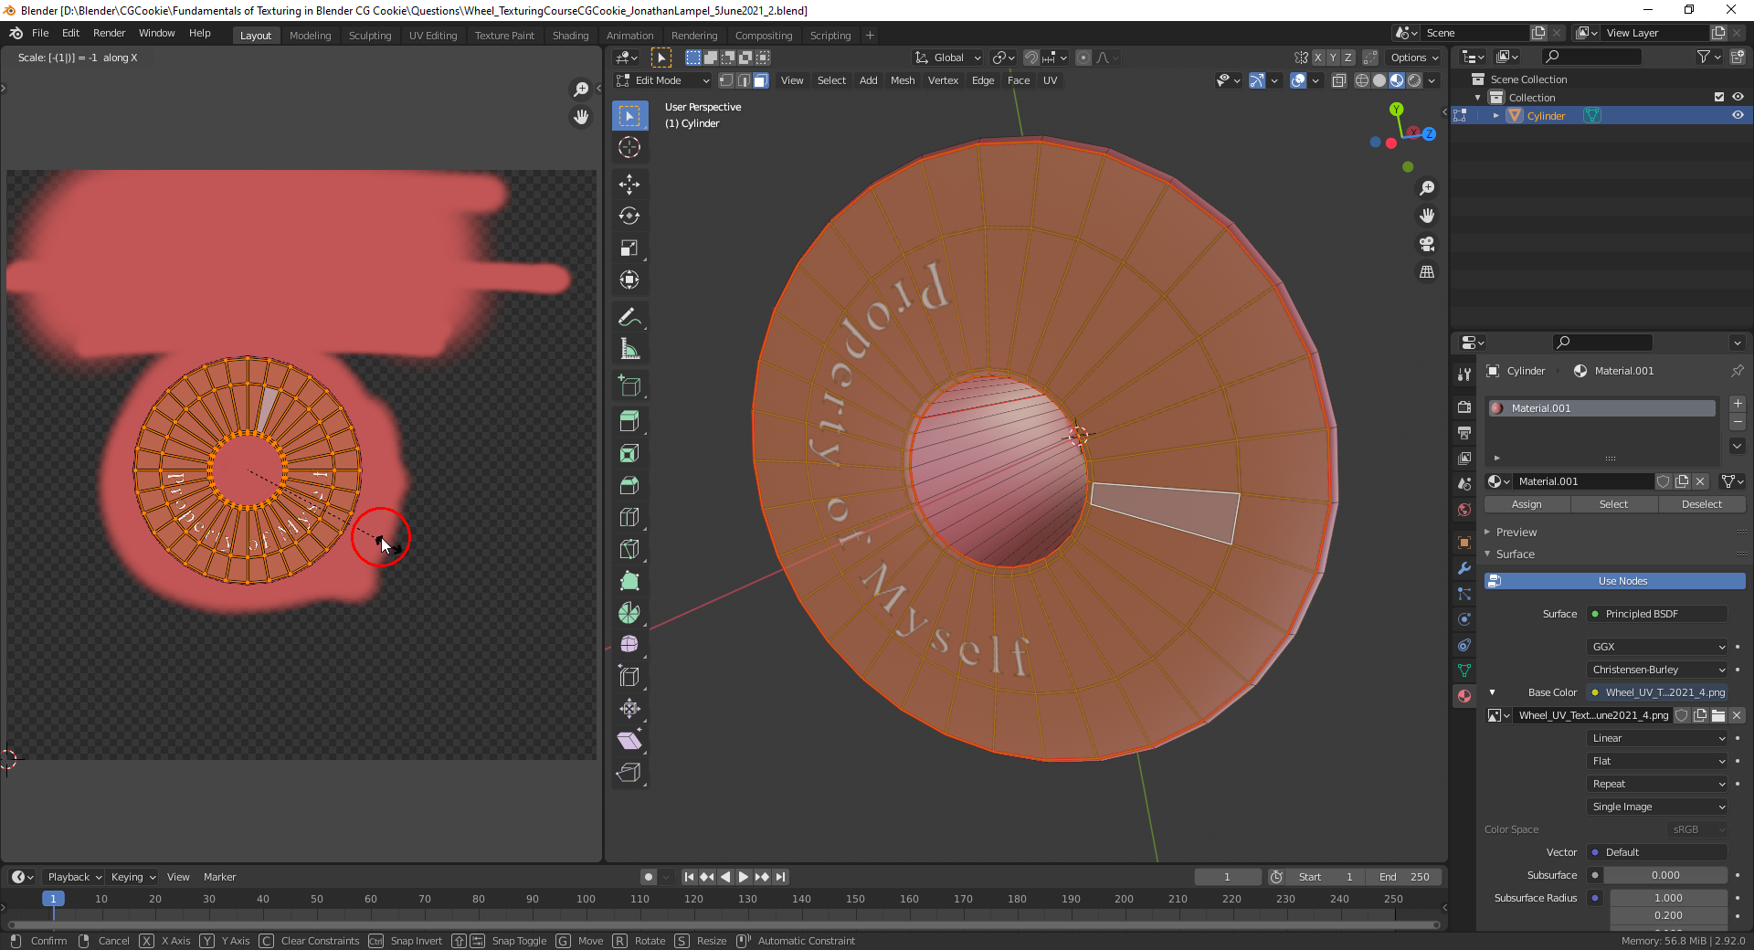Collapse the Surface panel
This screenshot has width=1754, height=950.
point(1516,554)
